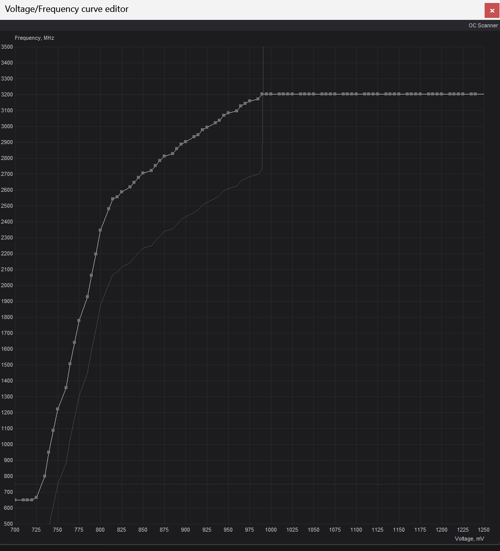Select the curve point at 750 mV near 1225 MHz
Image resolution: width=500 pixels, height=551 pixels.
[58, 409]
